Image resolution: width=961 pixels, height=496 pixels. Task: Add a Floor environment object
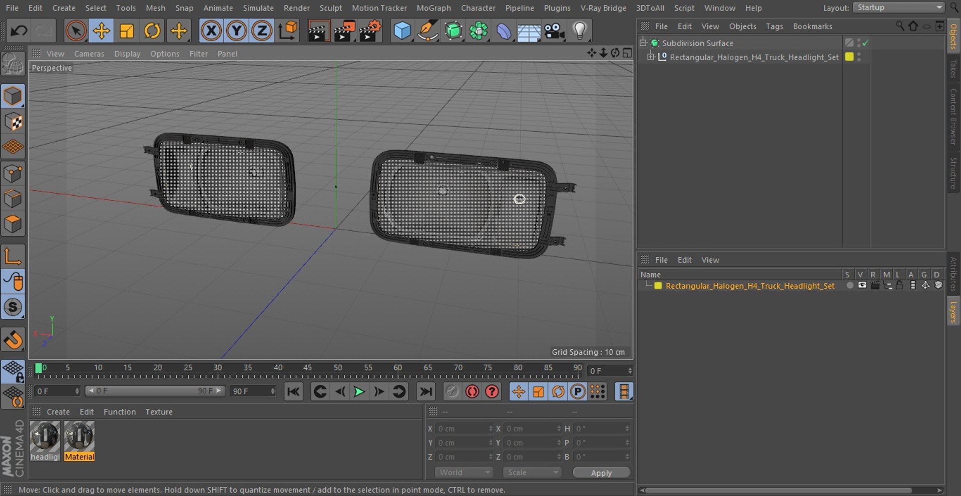pyautogui.click(x=529, y=31)
